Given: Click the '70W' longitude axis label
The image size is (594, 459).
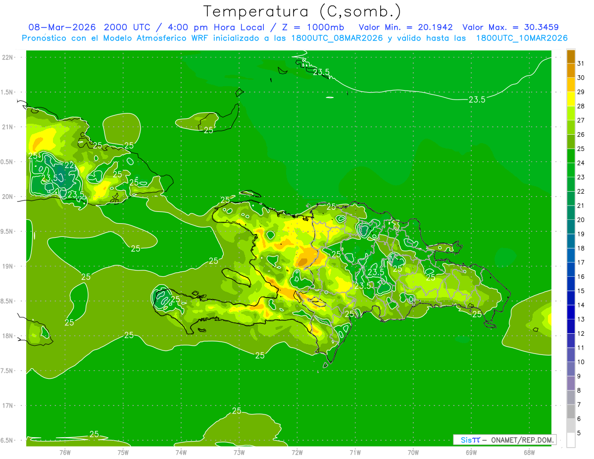Looking at the screenshot, I should pos(413,453).
